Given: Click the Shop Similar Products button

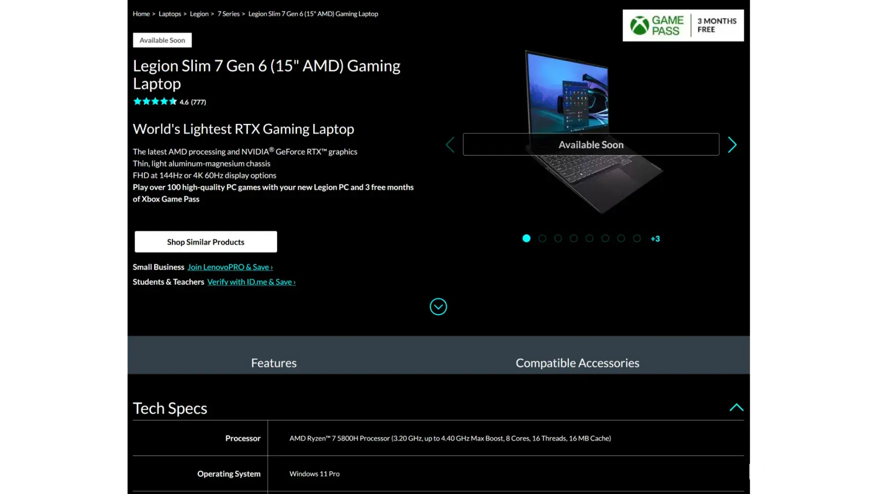Looking at the screenshot, I should pos(205,242).
